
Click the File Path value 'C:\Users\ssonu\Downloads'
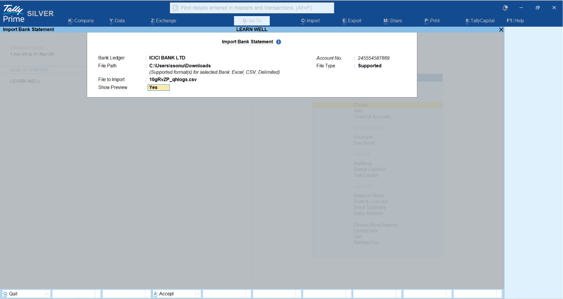point(180,66)
